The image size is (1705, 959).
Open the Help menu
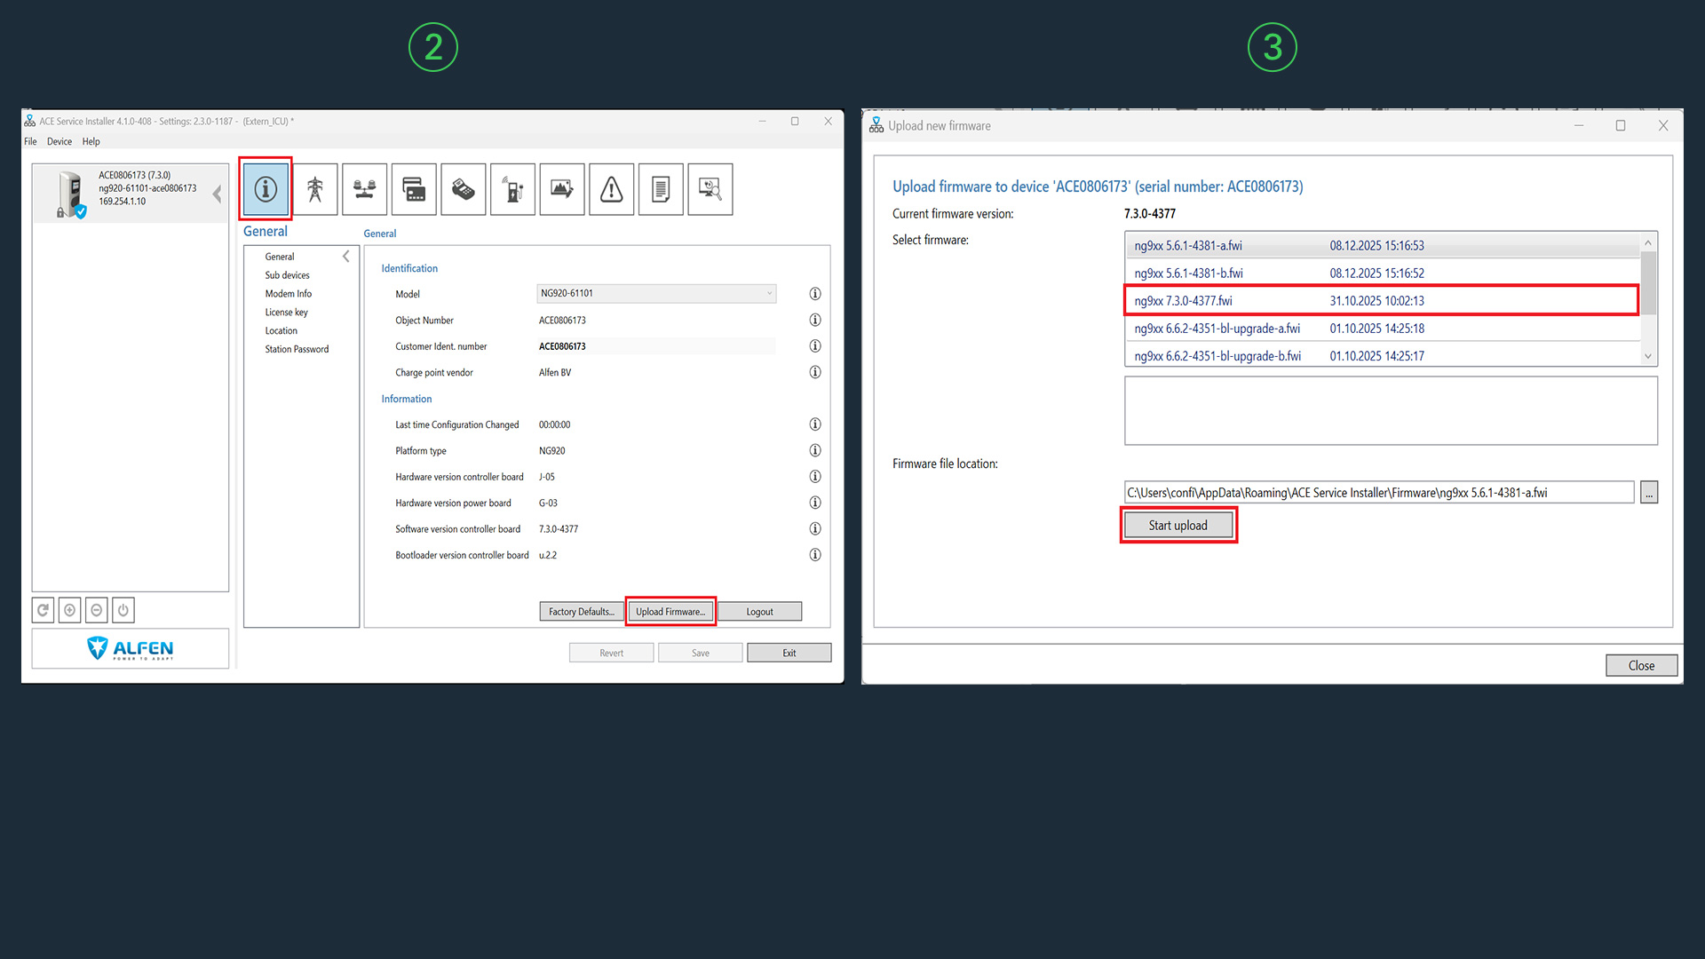tap(91, 142)
